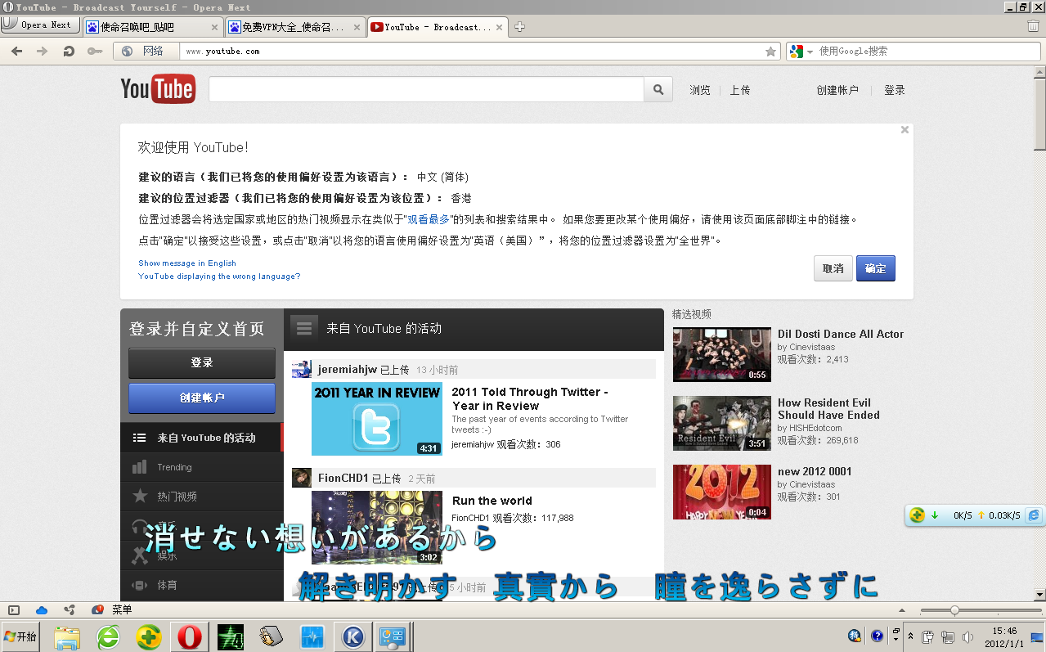Open the 体育 sports section
The height and width of the screenshot is (652, 1046).
pos(166,585)
